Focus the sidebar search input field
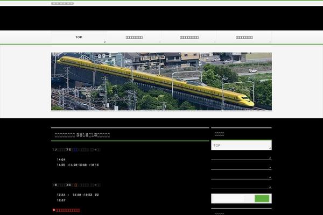Screen dimensions: 323x215 229,199
